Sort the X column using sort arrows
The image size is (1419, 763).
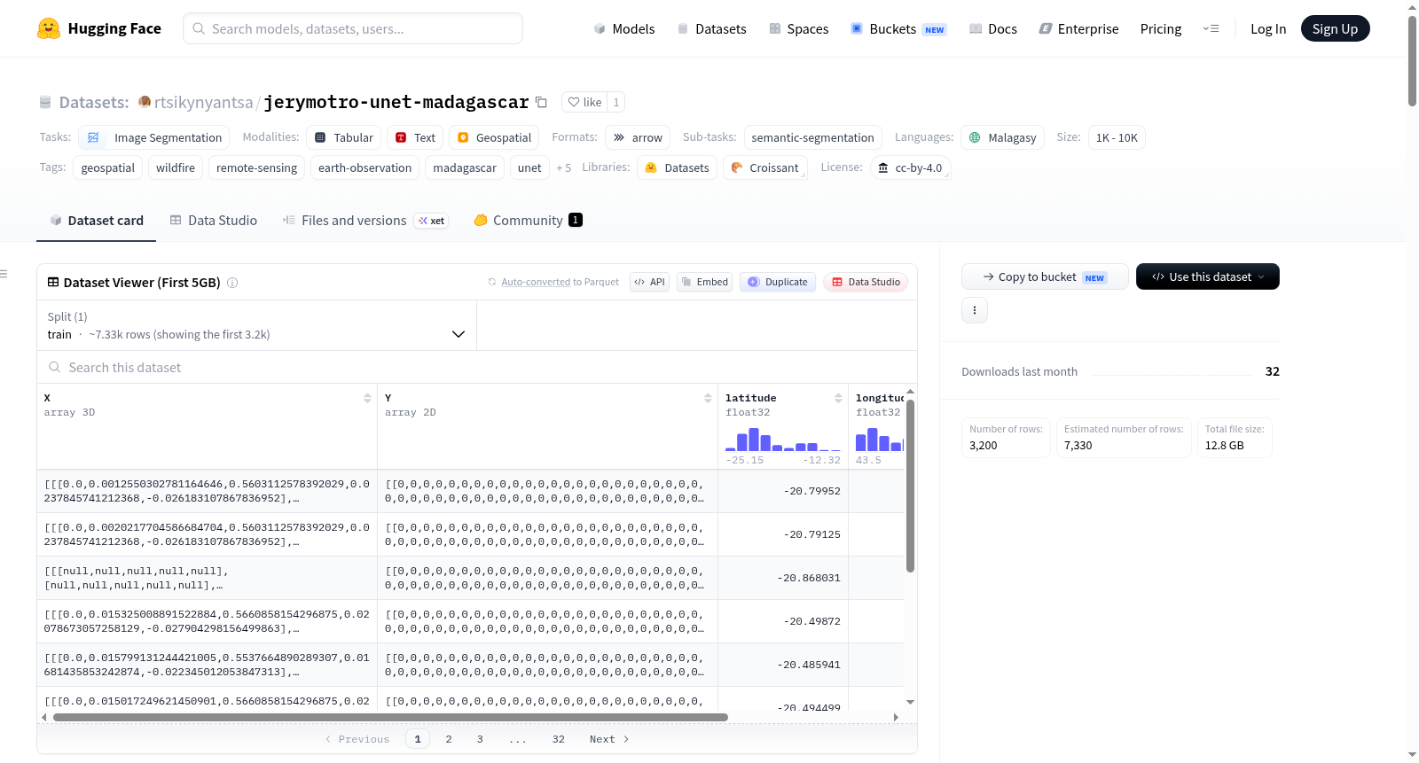(367, 398)
